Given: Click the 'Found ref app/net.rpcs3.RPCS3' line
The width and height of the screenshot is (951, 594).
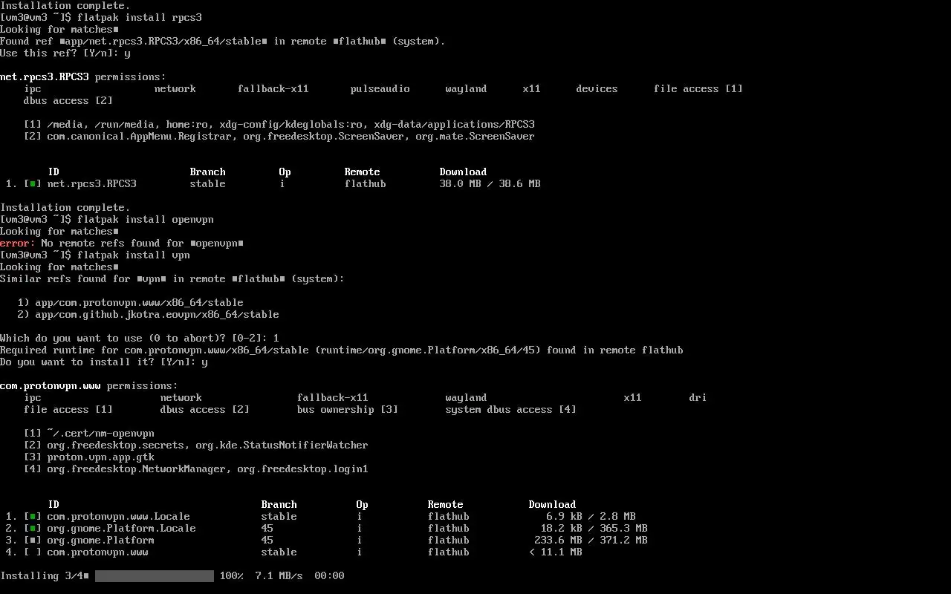Looking at the screenshot, I should [223, 42].
